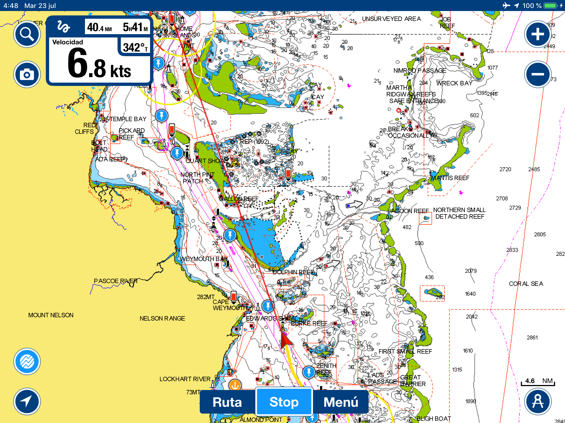Image resolution: width=565 pixels, height=423 pixels.
Task: Tap the camera snapshot button
Action: [x=27, y=74]
